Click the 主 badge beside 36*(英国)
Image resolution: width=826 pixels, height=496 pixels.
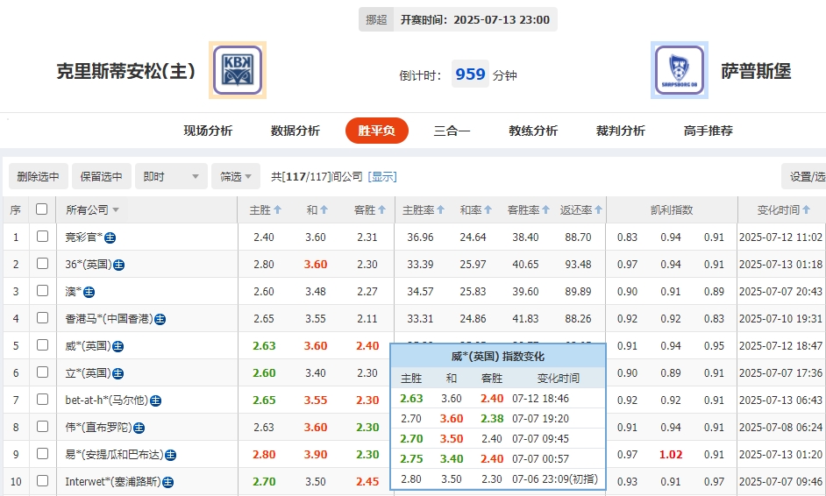tap(118, 265)
